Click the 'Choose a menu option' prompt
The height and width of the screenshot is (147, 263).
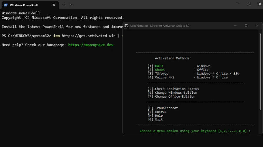point(195,131)
